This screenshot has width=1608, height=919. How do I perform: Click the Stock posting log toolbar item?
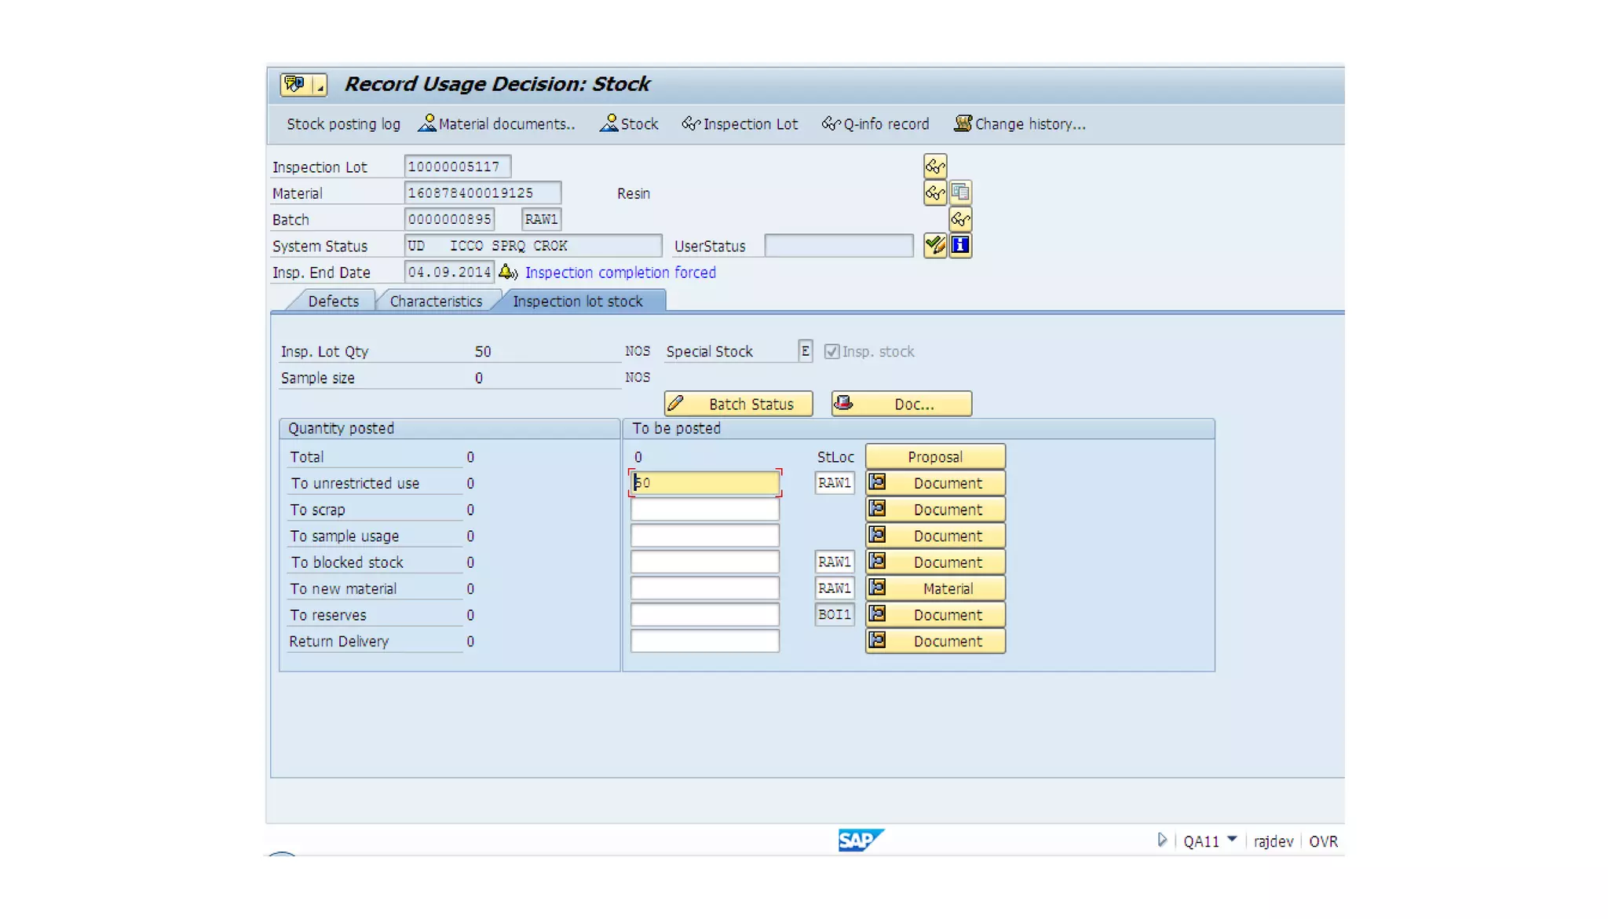[343, 124]
